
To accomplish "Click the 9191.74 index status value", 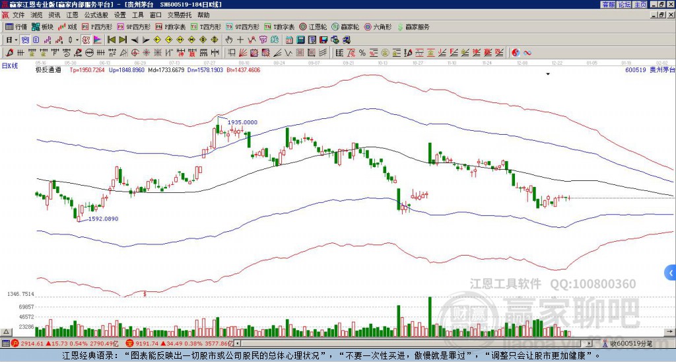I will 148,344.
